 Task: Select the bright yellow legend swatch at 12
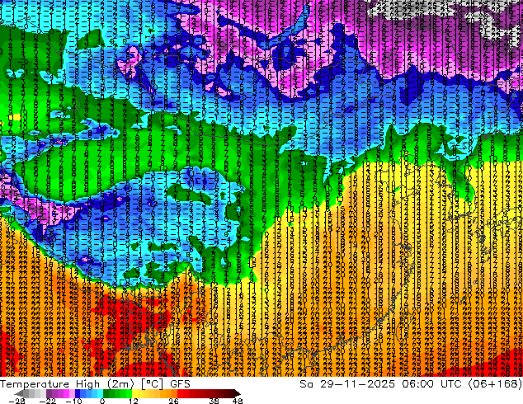[134, 393]
